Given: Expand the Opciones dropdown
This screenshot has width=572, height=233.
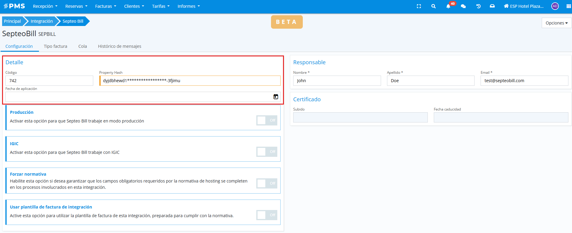Looking at the screenshot, I should [556, 23].
